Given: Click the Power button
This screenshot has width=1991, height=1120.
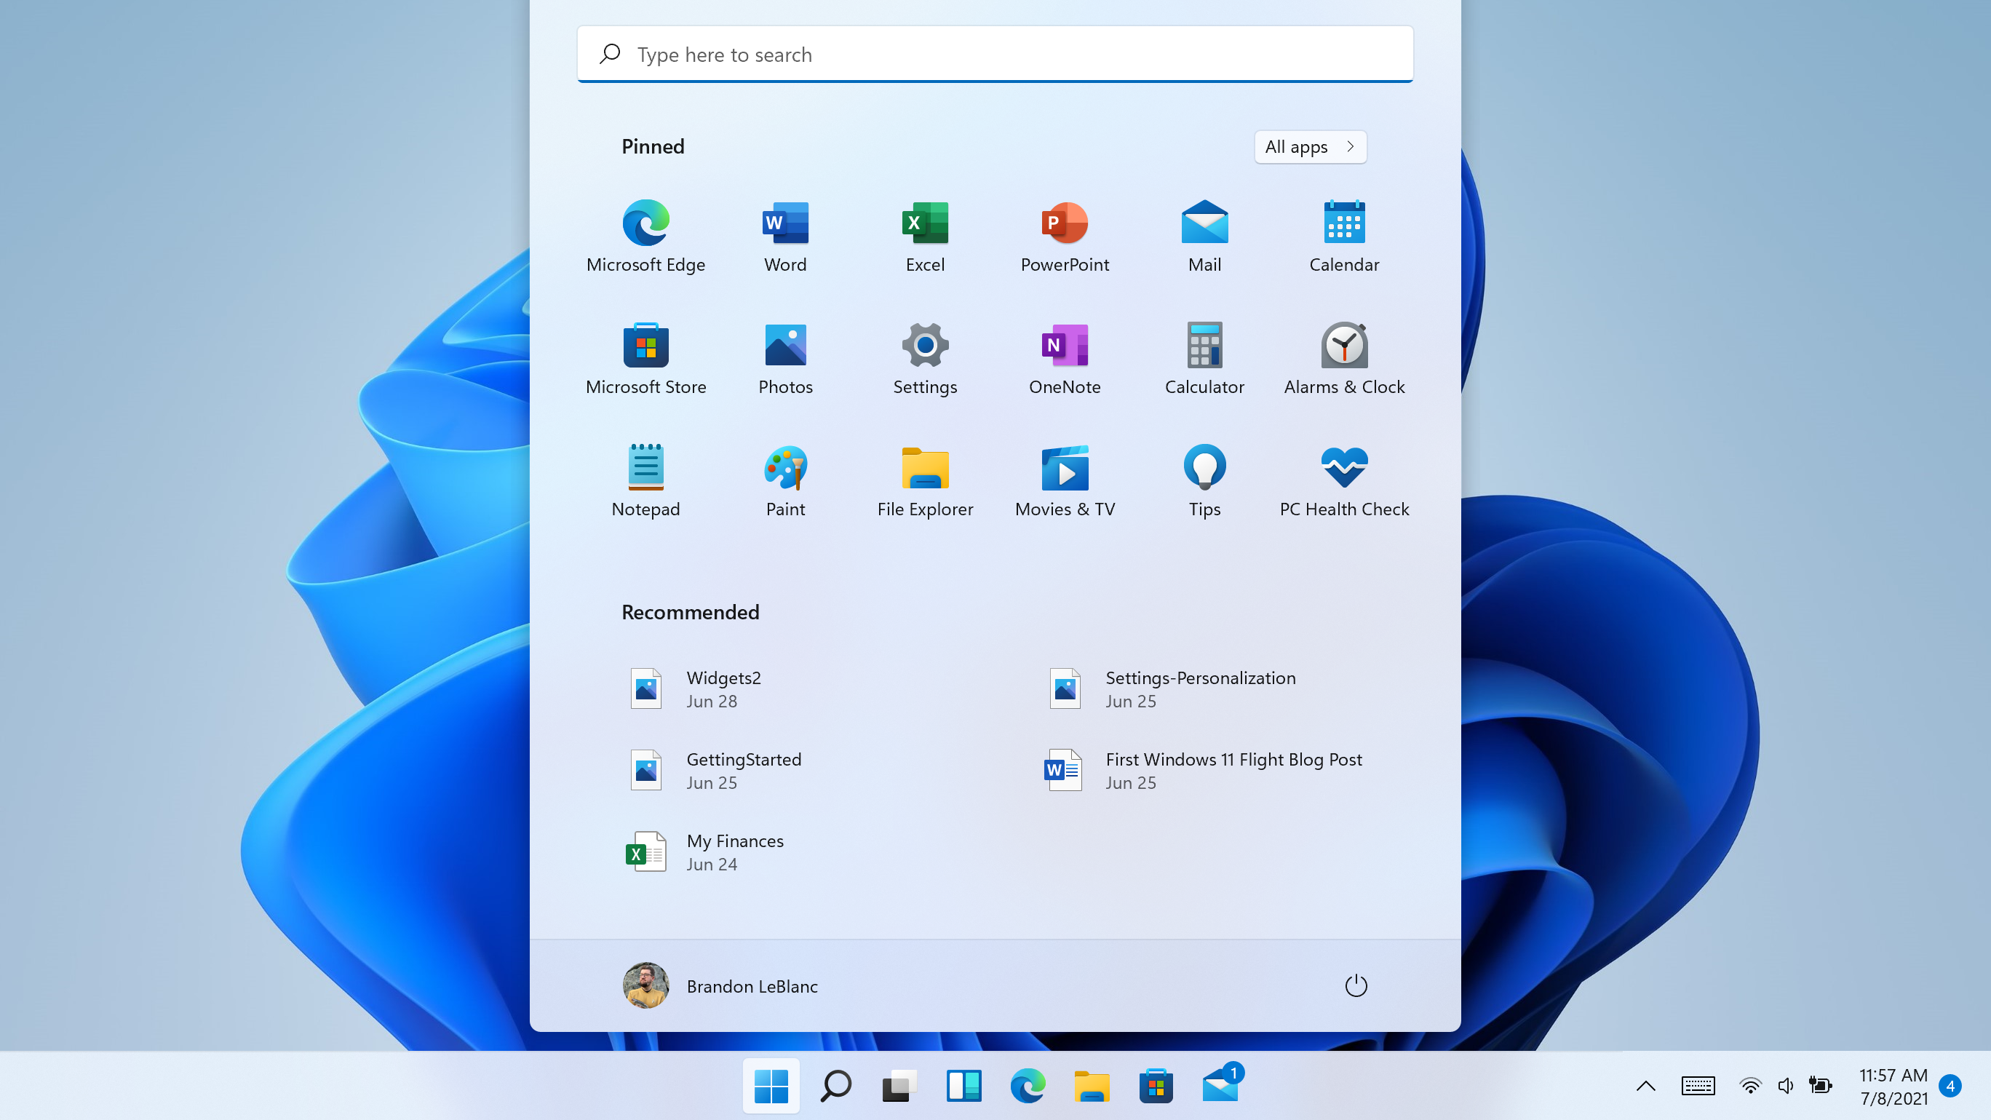Looking at the screenshot, I should [x=1355, y=985].
